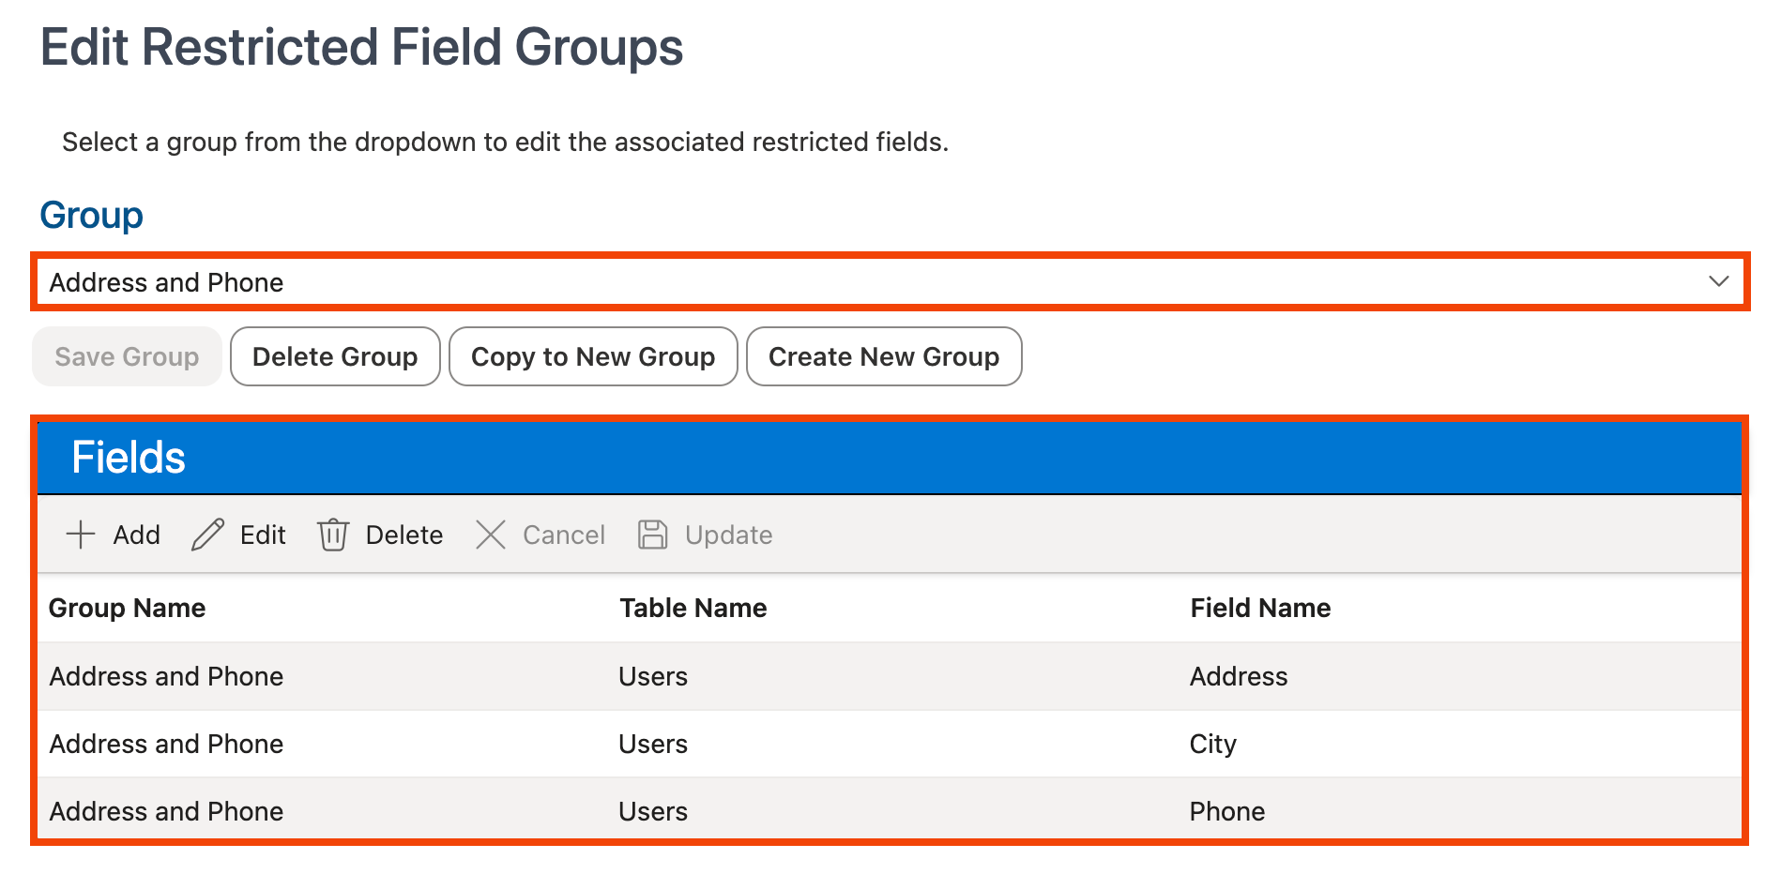This screenshot has height=874, width=1781.
Task: Click the Fields panel header
Action: point(128,457)
